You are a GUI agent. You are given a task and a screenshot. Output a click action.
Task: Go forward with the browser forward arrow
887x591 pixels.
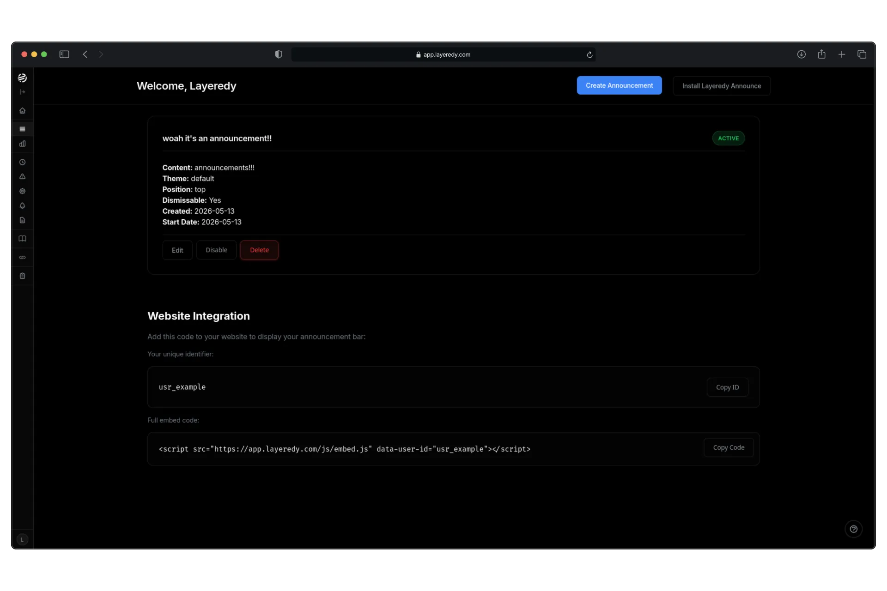[x=101, y=54]
